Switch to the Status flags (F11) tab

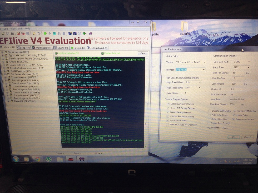pos(98,48)
